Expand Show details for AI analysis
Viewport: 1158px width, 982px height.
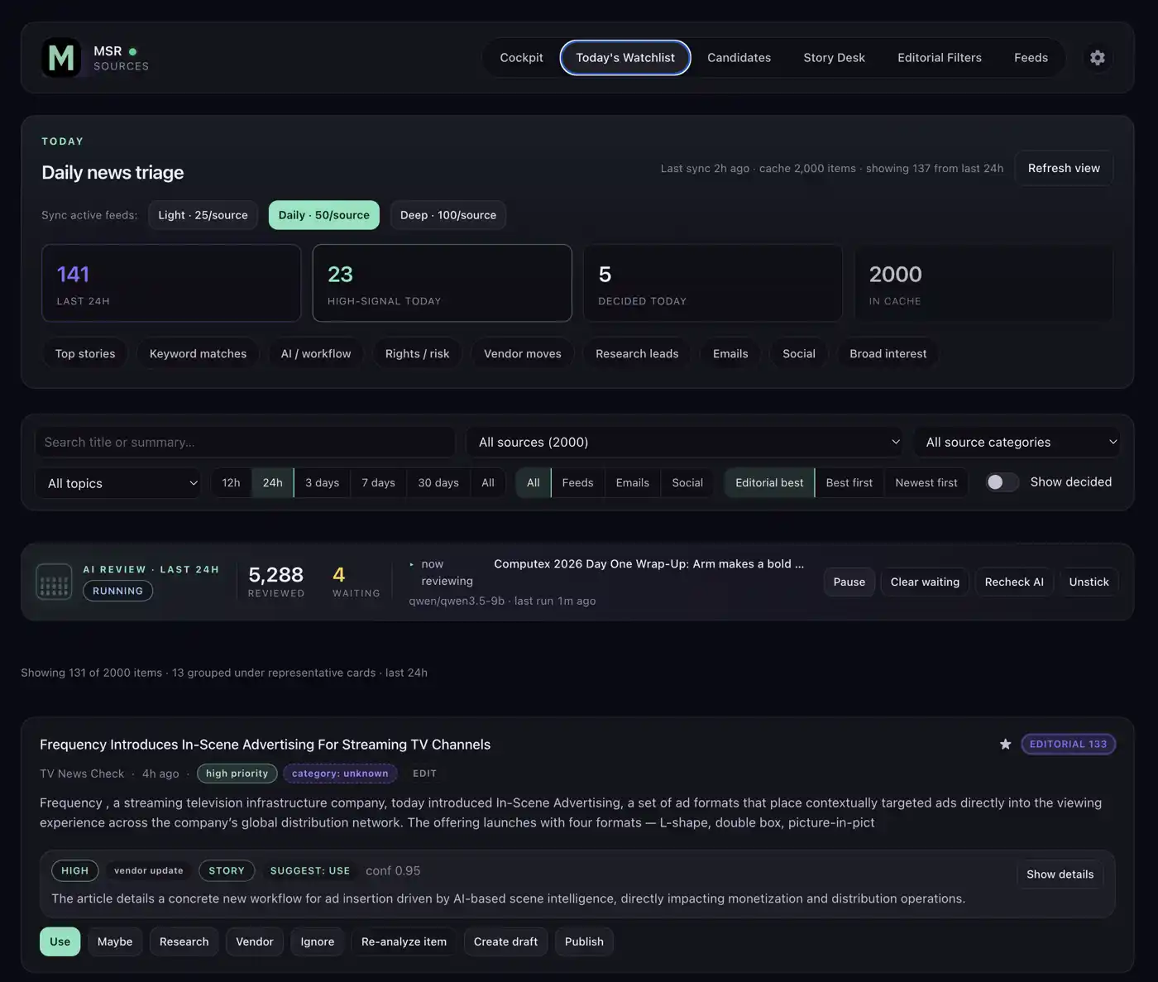(x=1060, y=874)
